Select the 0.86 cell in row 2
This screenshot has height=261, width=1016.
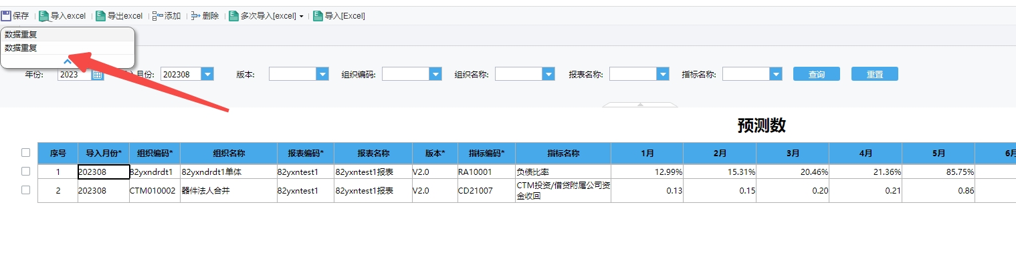[938, 190]
